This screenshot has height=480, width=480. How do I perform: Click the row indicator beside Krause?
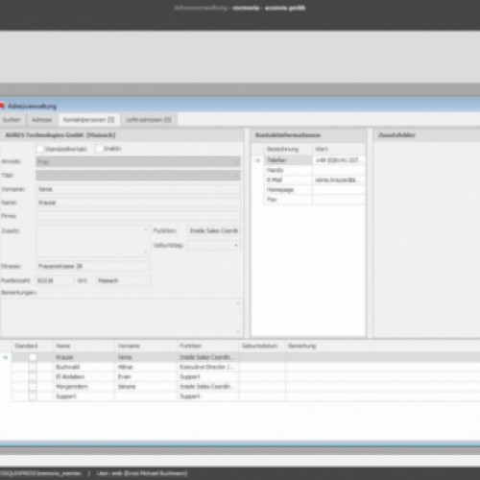point(6,357)
